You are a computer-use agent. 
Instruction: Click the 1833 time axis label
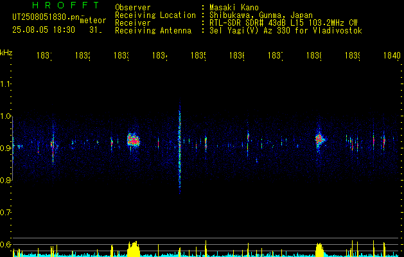click(x=121, y=55)
